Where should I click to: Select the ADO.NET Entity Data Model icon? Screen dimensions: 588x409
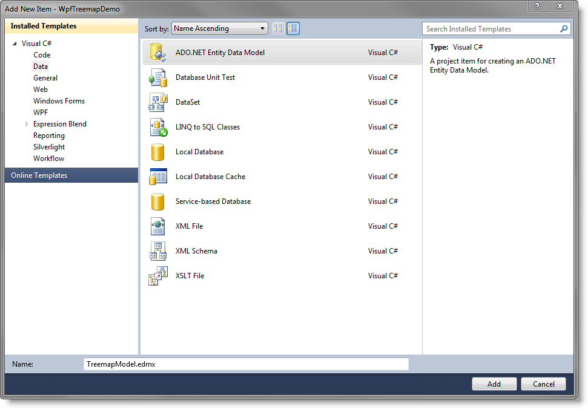point(157,53)
